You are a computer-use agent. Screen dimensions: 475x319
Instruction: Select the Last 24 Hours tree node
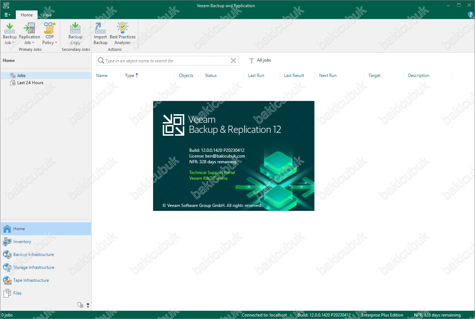(x=30, y=83)
